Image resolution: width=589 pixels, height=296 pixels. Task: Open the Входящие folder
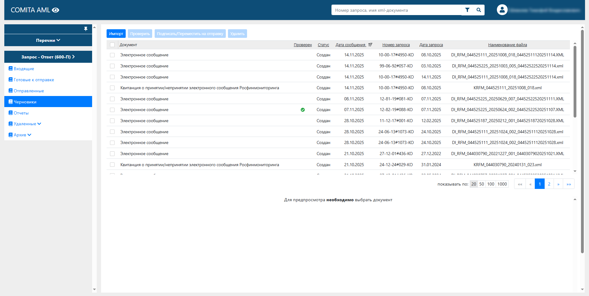click(x=24, y=69)
